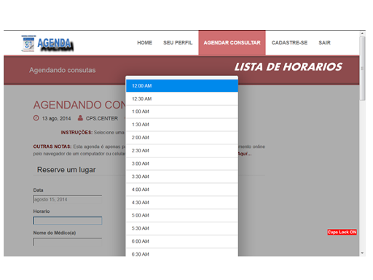Select the 5:30 AM time slot

(x=182, y=228)
